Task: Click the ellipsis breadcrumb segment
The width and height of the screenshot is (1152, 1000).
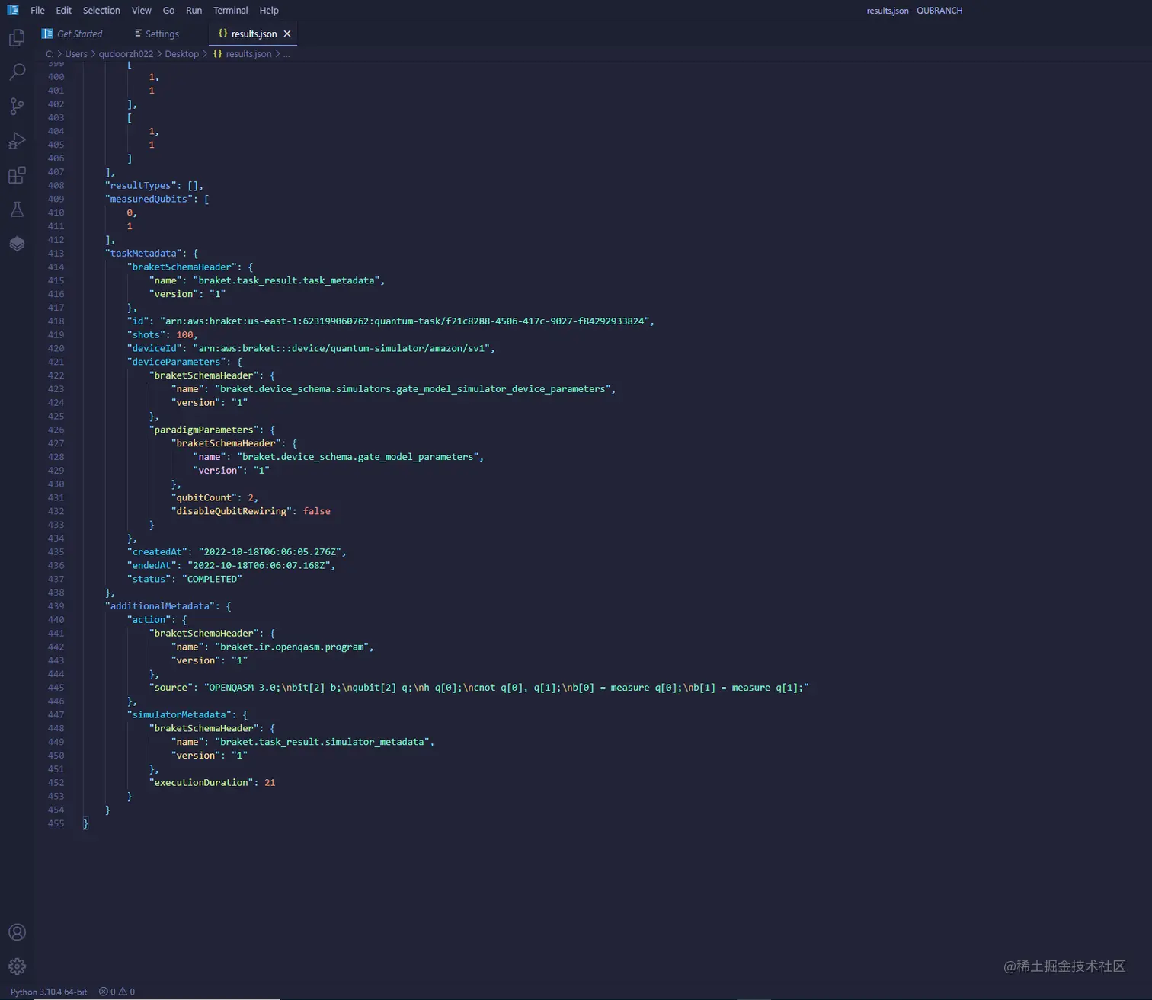Action: (286, 54)
